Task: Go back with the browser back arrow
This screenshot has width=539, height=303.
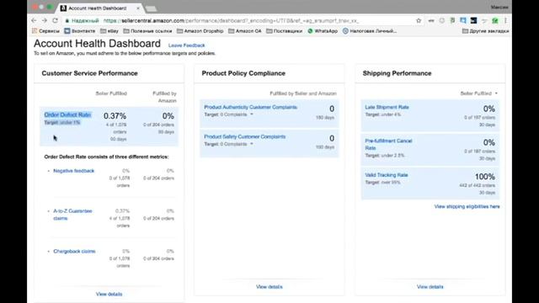Action: pos(34,20)
